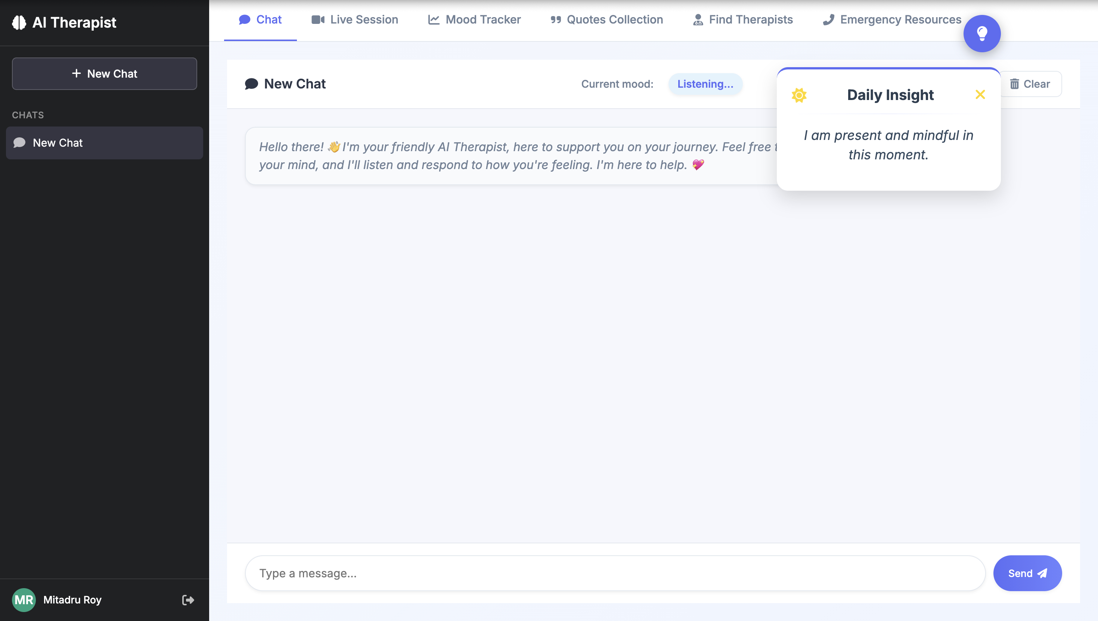Screen dimensions: 1098x621
Task: Click the brain logo icon in the sidebar
Action: [x=19, y=23]
